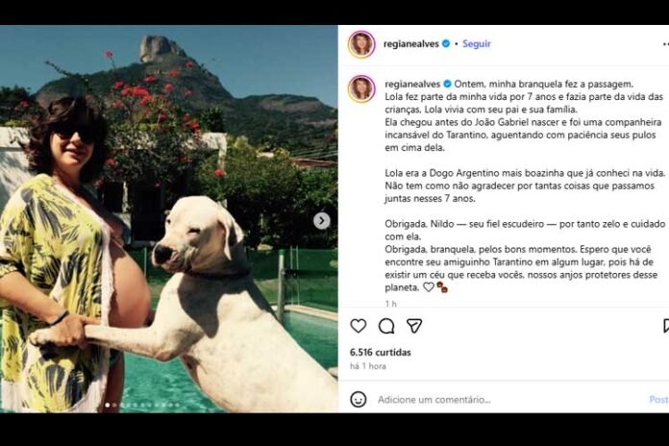Click the caption author's profile avatar
Screen dimensions: 669x446
(361, 88)
